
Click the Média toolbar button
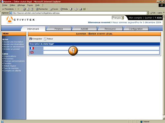(x=64, y=9)
